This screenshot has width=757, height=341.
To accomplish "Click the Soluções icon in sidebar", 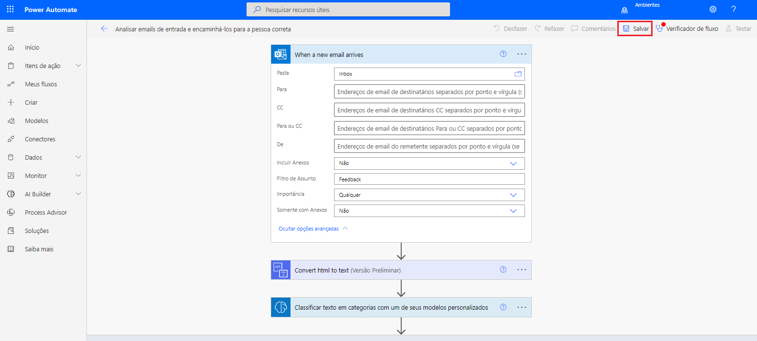I will pos(11,231).
